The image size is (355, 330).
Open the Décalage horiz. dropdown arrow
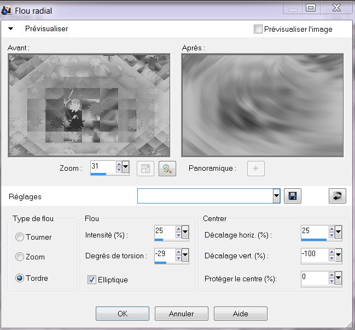tap(338, 232)
